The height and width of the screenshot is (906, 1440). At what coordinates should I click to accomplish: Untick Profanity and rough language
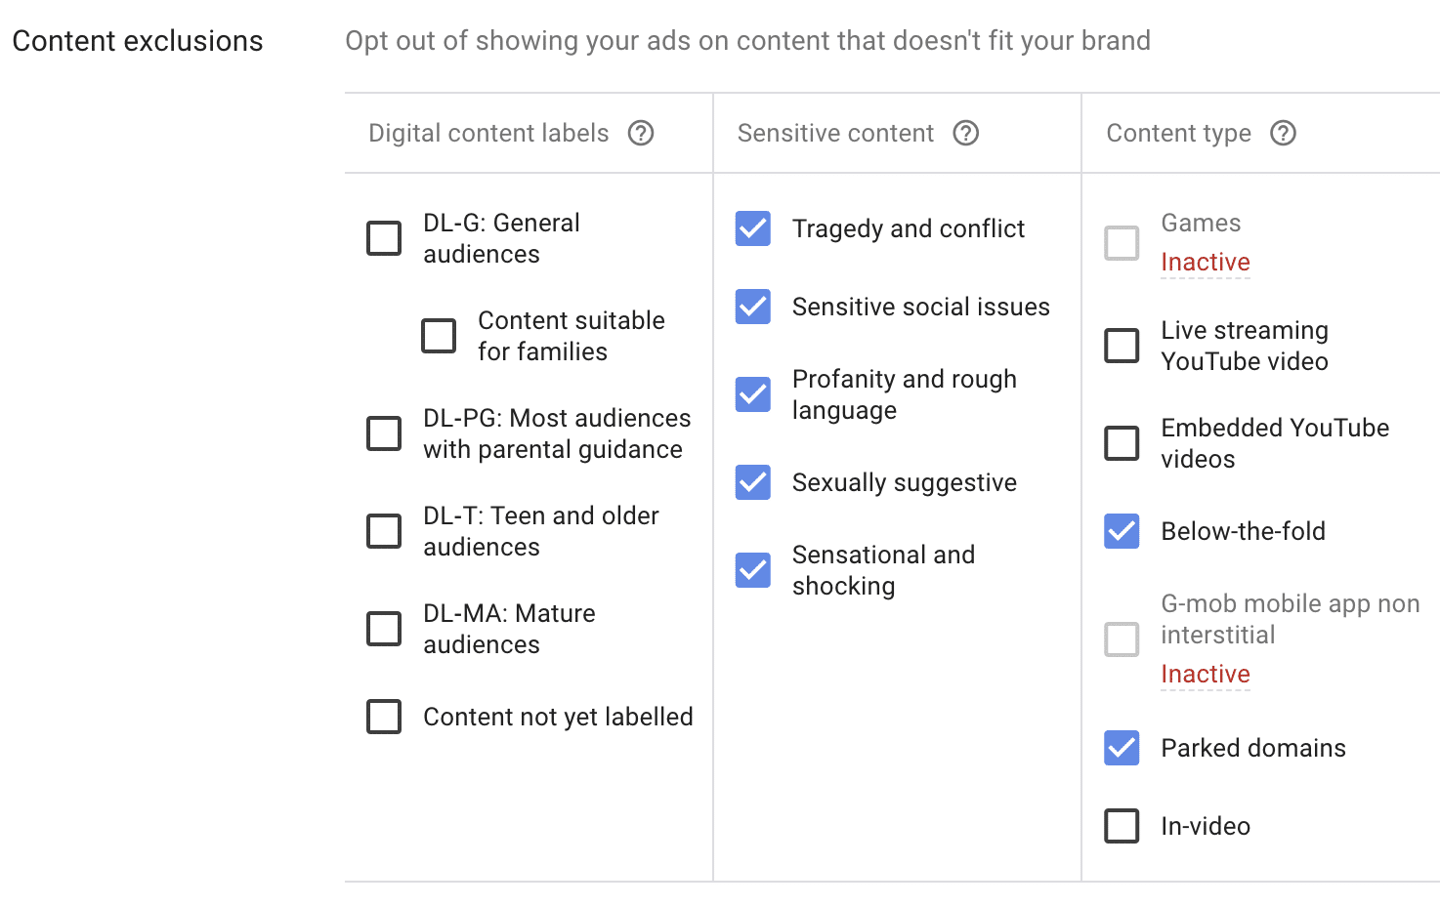pyautogui.click(x=753, y=394)
